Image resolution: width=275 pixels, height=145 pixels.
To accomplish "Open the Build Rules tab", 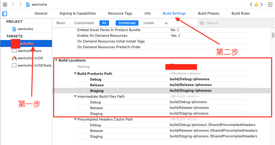I will coord(241,14).
